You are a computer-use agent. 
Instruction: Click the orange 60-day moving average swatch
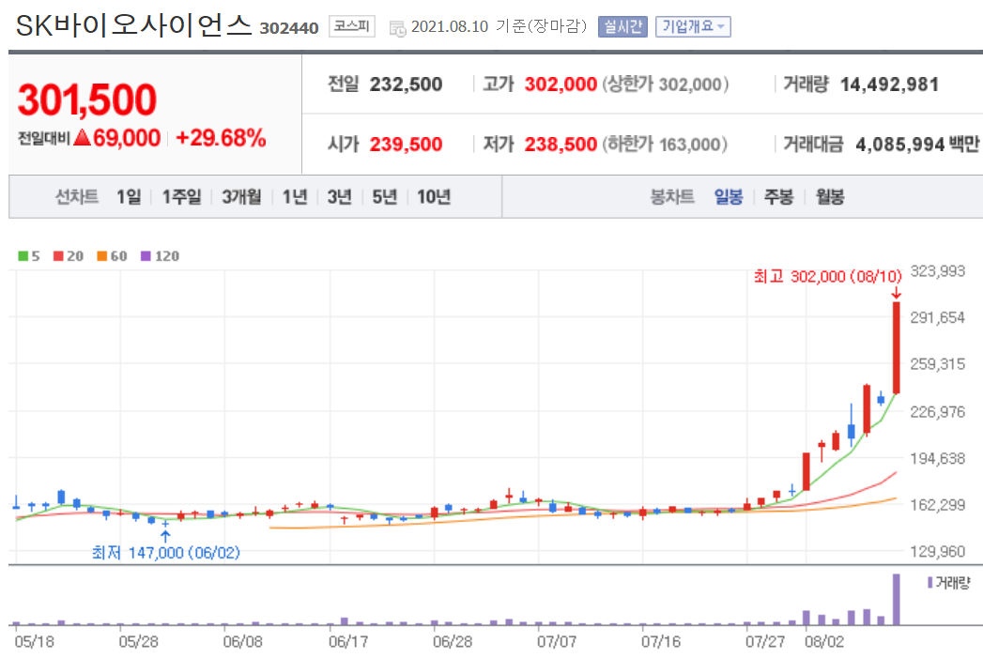click(102, 255)
